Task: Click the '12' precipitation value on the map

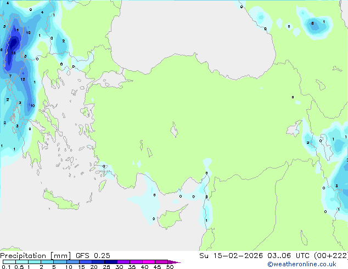Action: click(x=23, y=79)
